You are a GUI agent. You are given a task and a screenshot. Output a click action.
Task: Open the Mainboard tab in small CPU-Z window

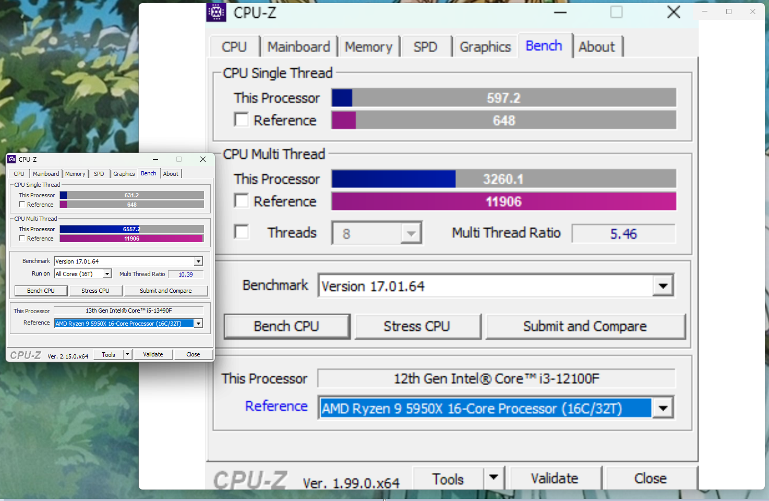pos(46,174)
